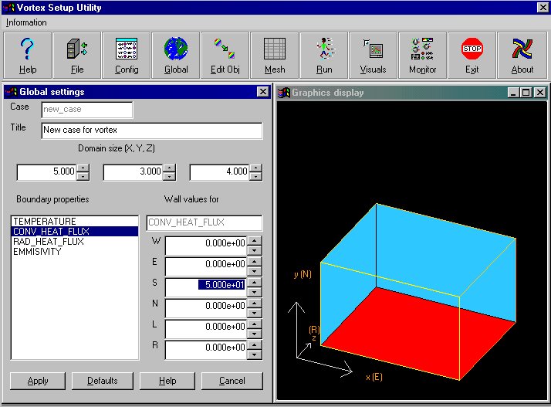
Task: Close the Graphics display window
Action: [540, 93]
